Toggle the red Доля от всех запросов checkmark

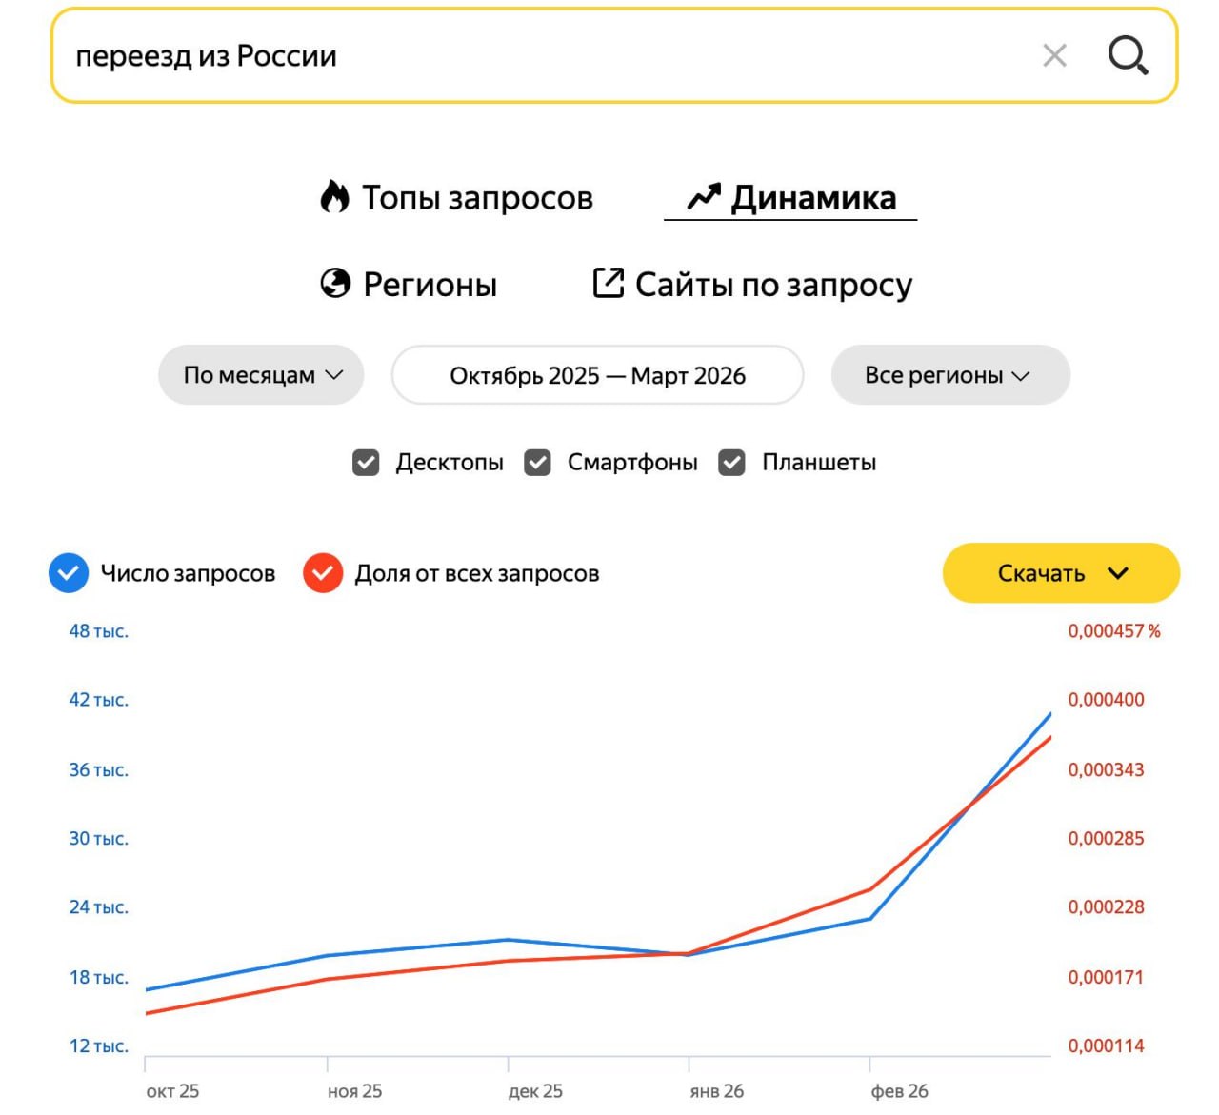coord(323,573)
